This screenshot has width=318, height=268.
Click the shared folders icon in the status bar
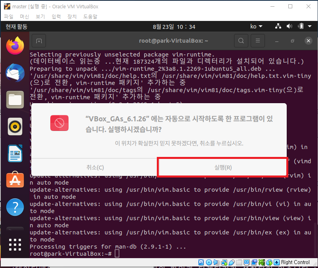[x=239, y=262]
